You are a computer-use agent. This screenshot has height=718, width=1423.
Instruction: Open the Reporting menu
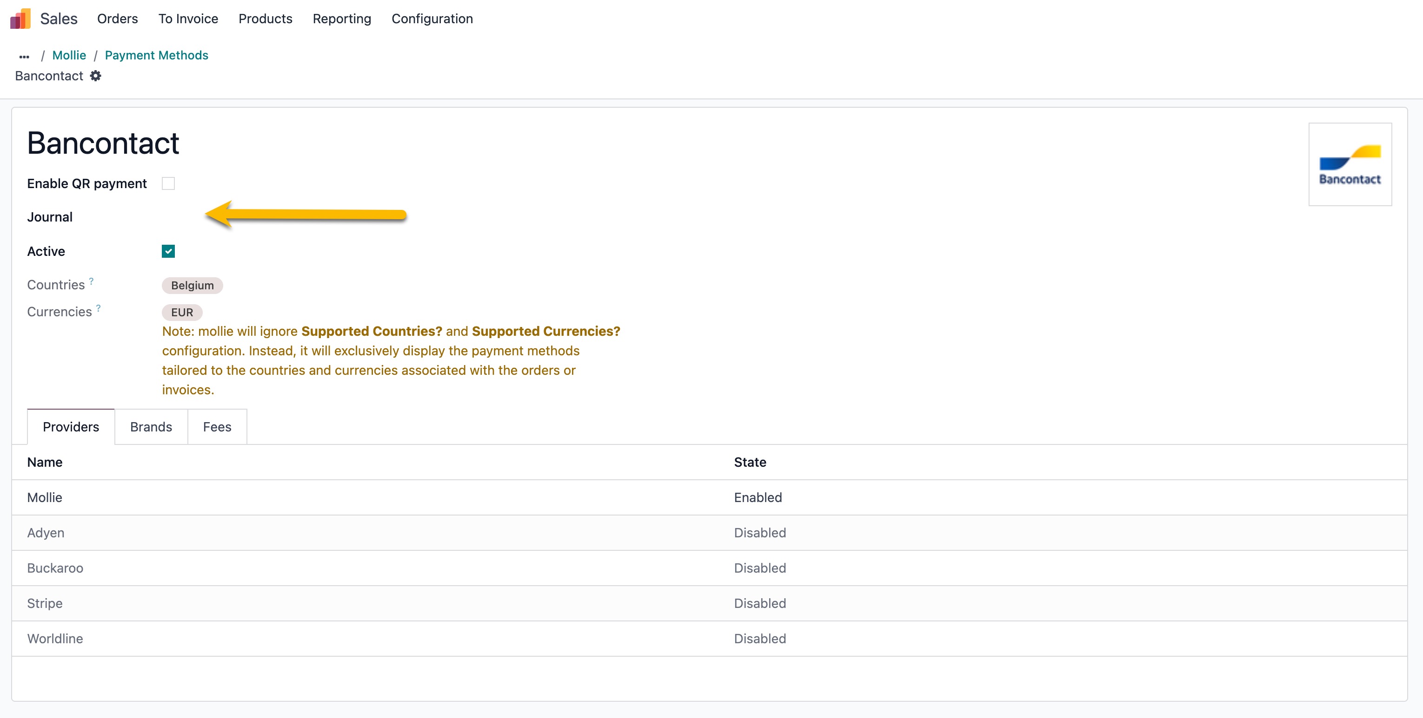click(341, 19)
